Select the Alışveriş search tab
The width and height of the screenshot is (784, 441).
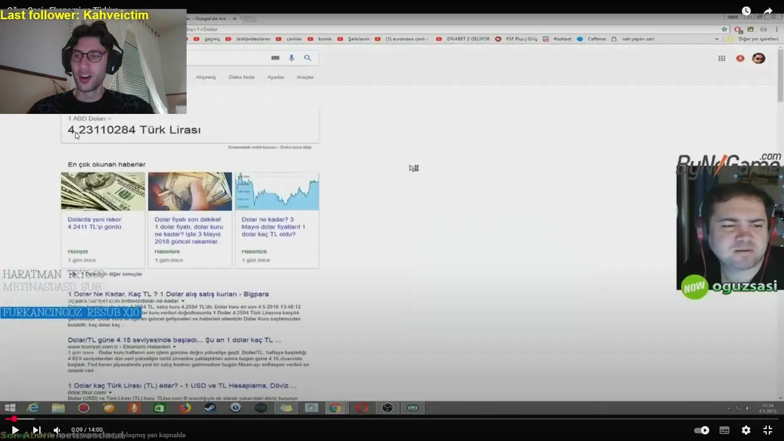206,77
